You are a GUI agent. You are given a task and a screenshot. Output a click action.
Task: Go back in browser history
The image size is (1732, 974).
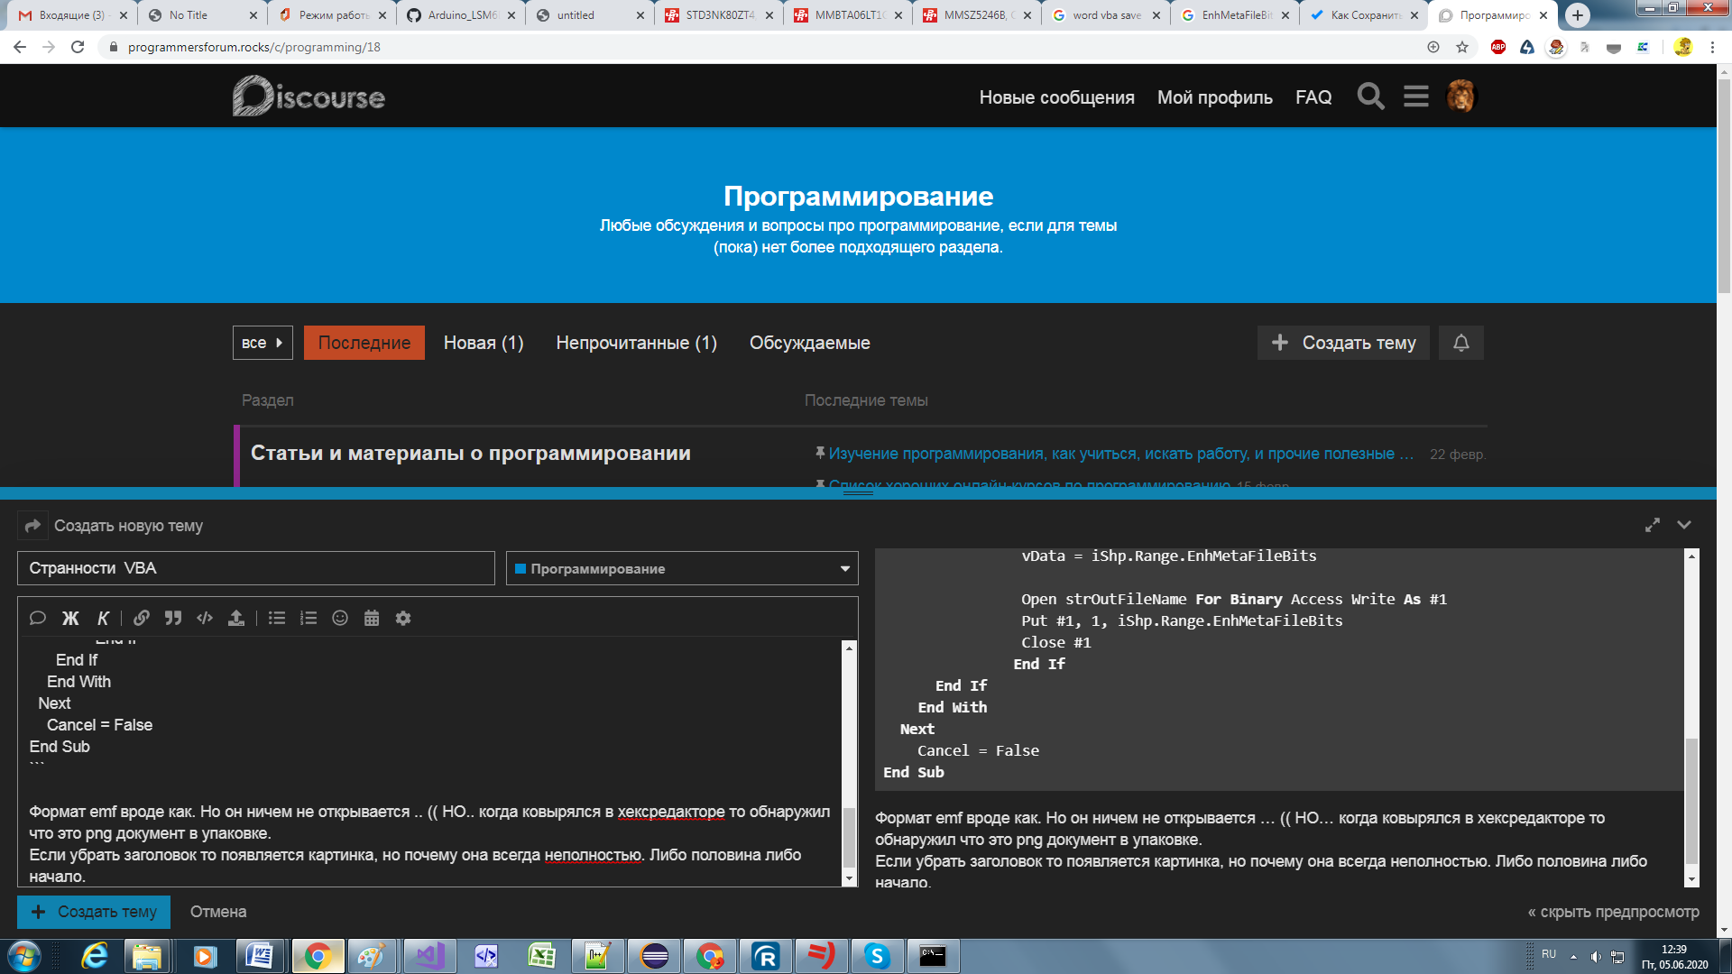point(20,47)
